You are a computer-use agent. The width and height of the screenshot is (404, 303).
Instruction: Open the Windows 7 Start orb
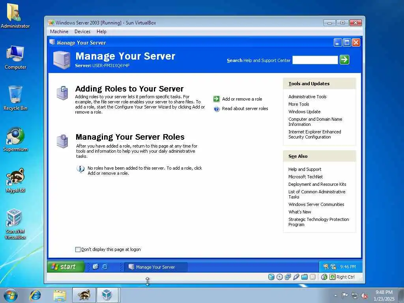(11, 295)
